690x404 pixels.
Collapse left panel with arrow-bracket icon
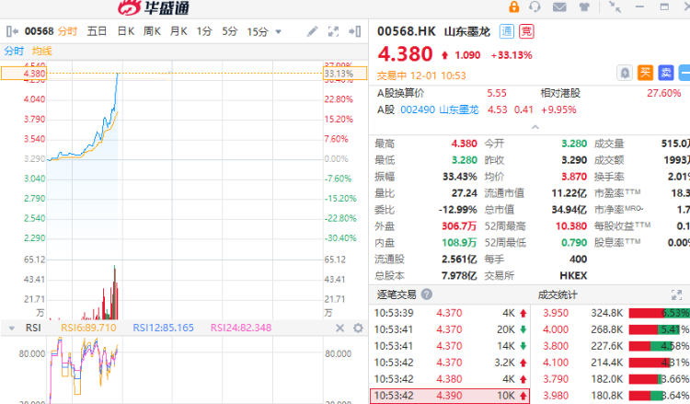[x=12, y=31]
